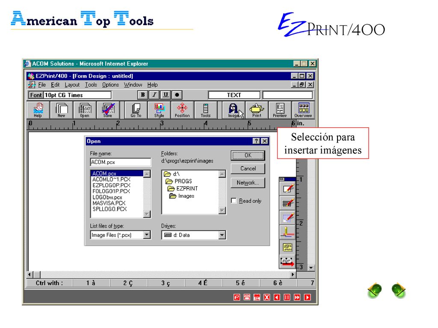The image size is (438, 328).
Task: Open the File menu
Action: coord(42,85)
